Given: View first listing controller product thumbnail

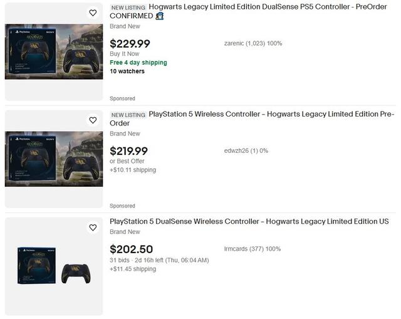Looking at the screenshot, I should point(54,51).
